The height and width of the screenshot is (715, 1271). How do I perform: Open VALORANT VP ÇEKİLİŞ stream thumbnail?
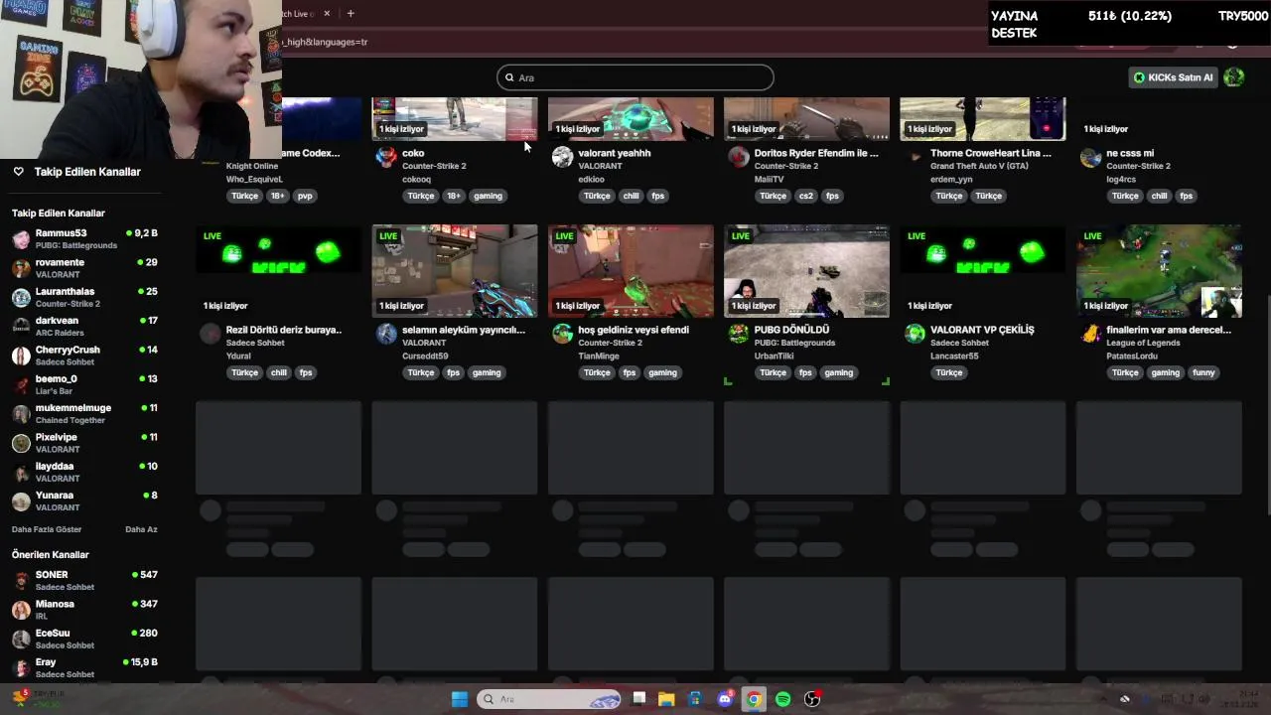[x=983, y=271]
